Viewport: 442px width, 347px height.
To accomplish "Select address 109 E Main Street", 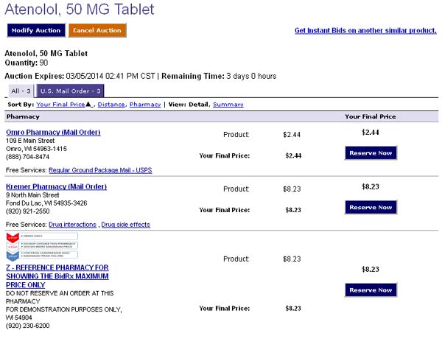I will [x=30, y=141].
